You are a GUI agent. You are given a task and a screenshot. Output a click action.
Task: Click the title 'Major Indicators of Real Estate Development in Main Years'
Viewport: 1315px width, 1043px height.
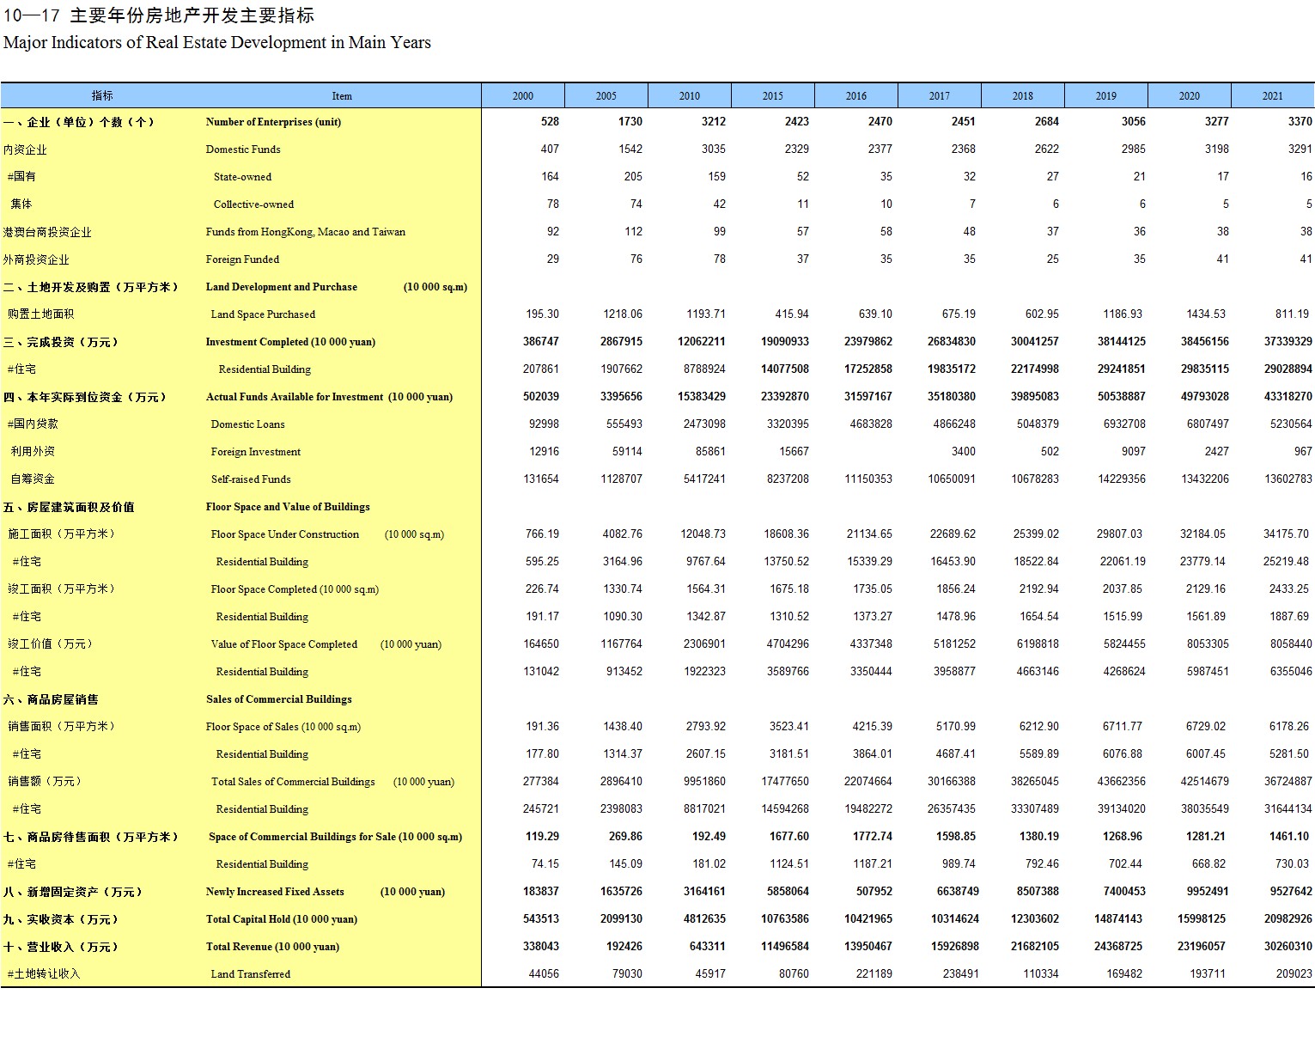(x=217, y=42)
